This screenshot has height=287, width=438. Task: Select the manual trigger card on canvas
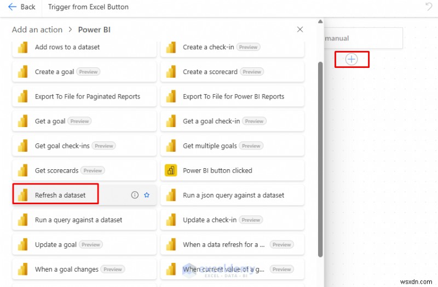pos(363,38)
